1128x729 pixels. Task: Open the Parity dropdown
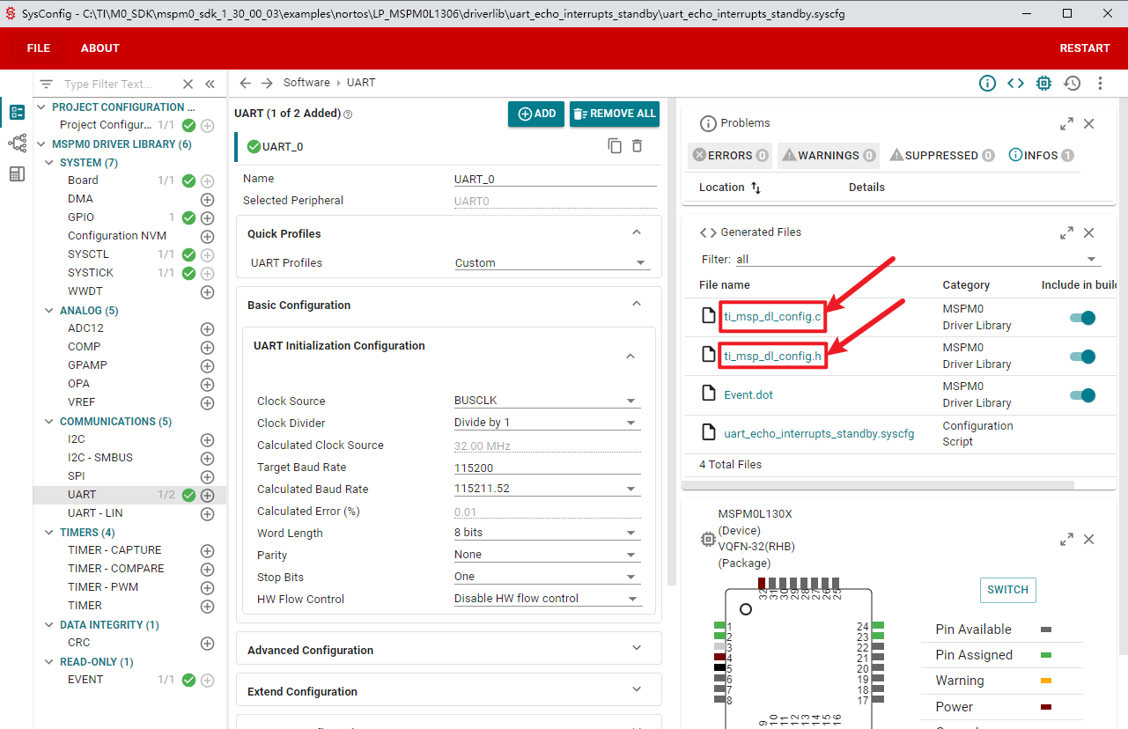point(546,555)
